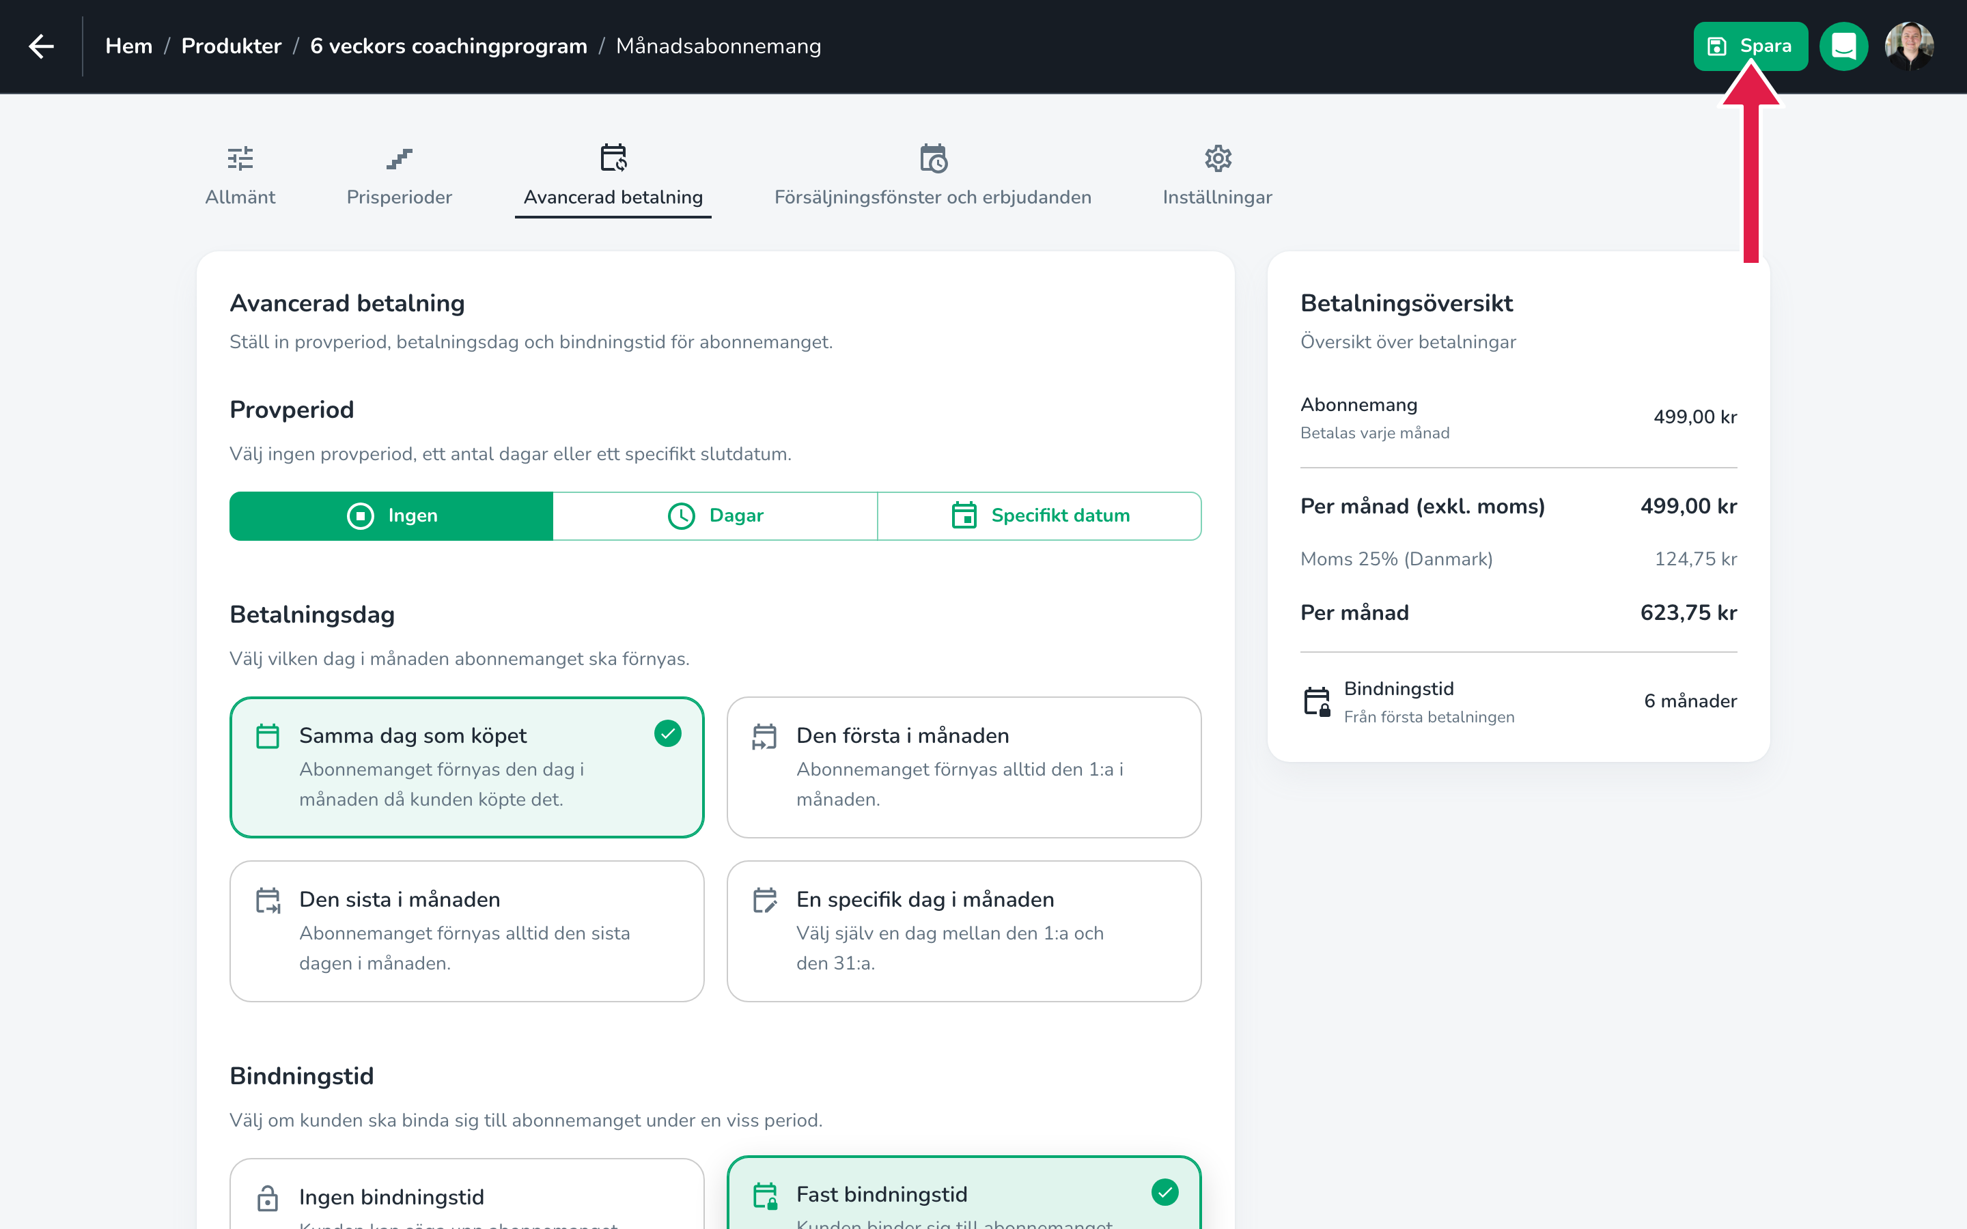This screenshot has height=1229, width=1967.
Task: Click Per månad (exkl. moms) label
Action: 1423,507
